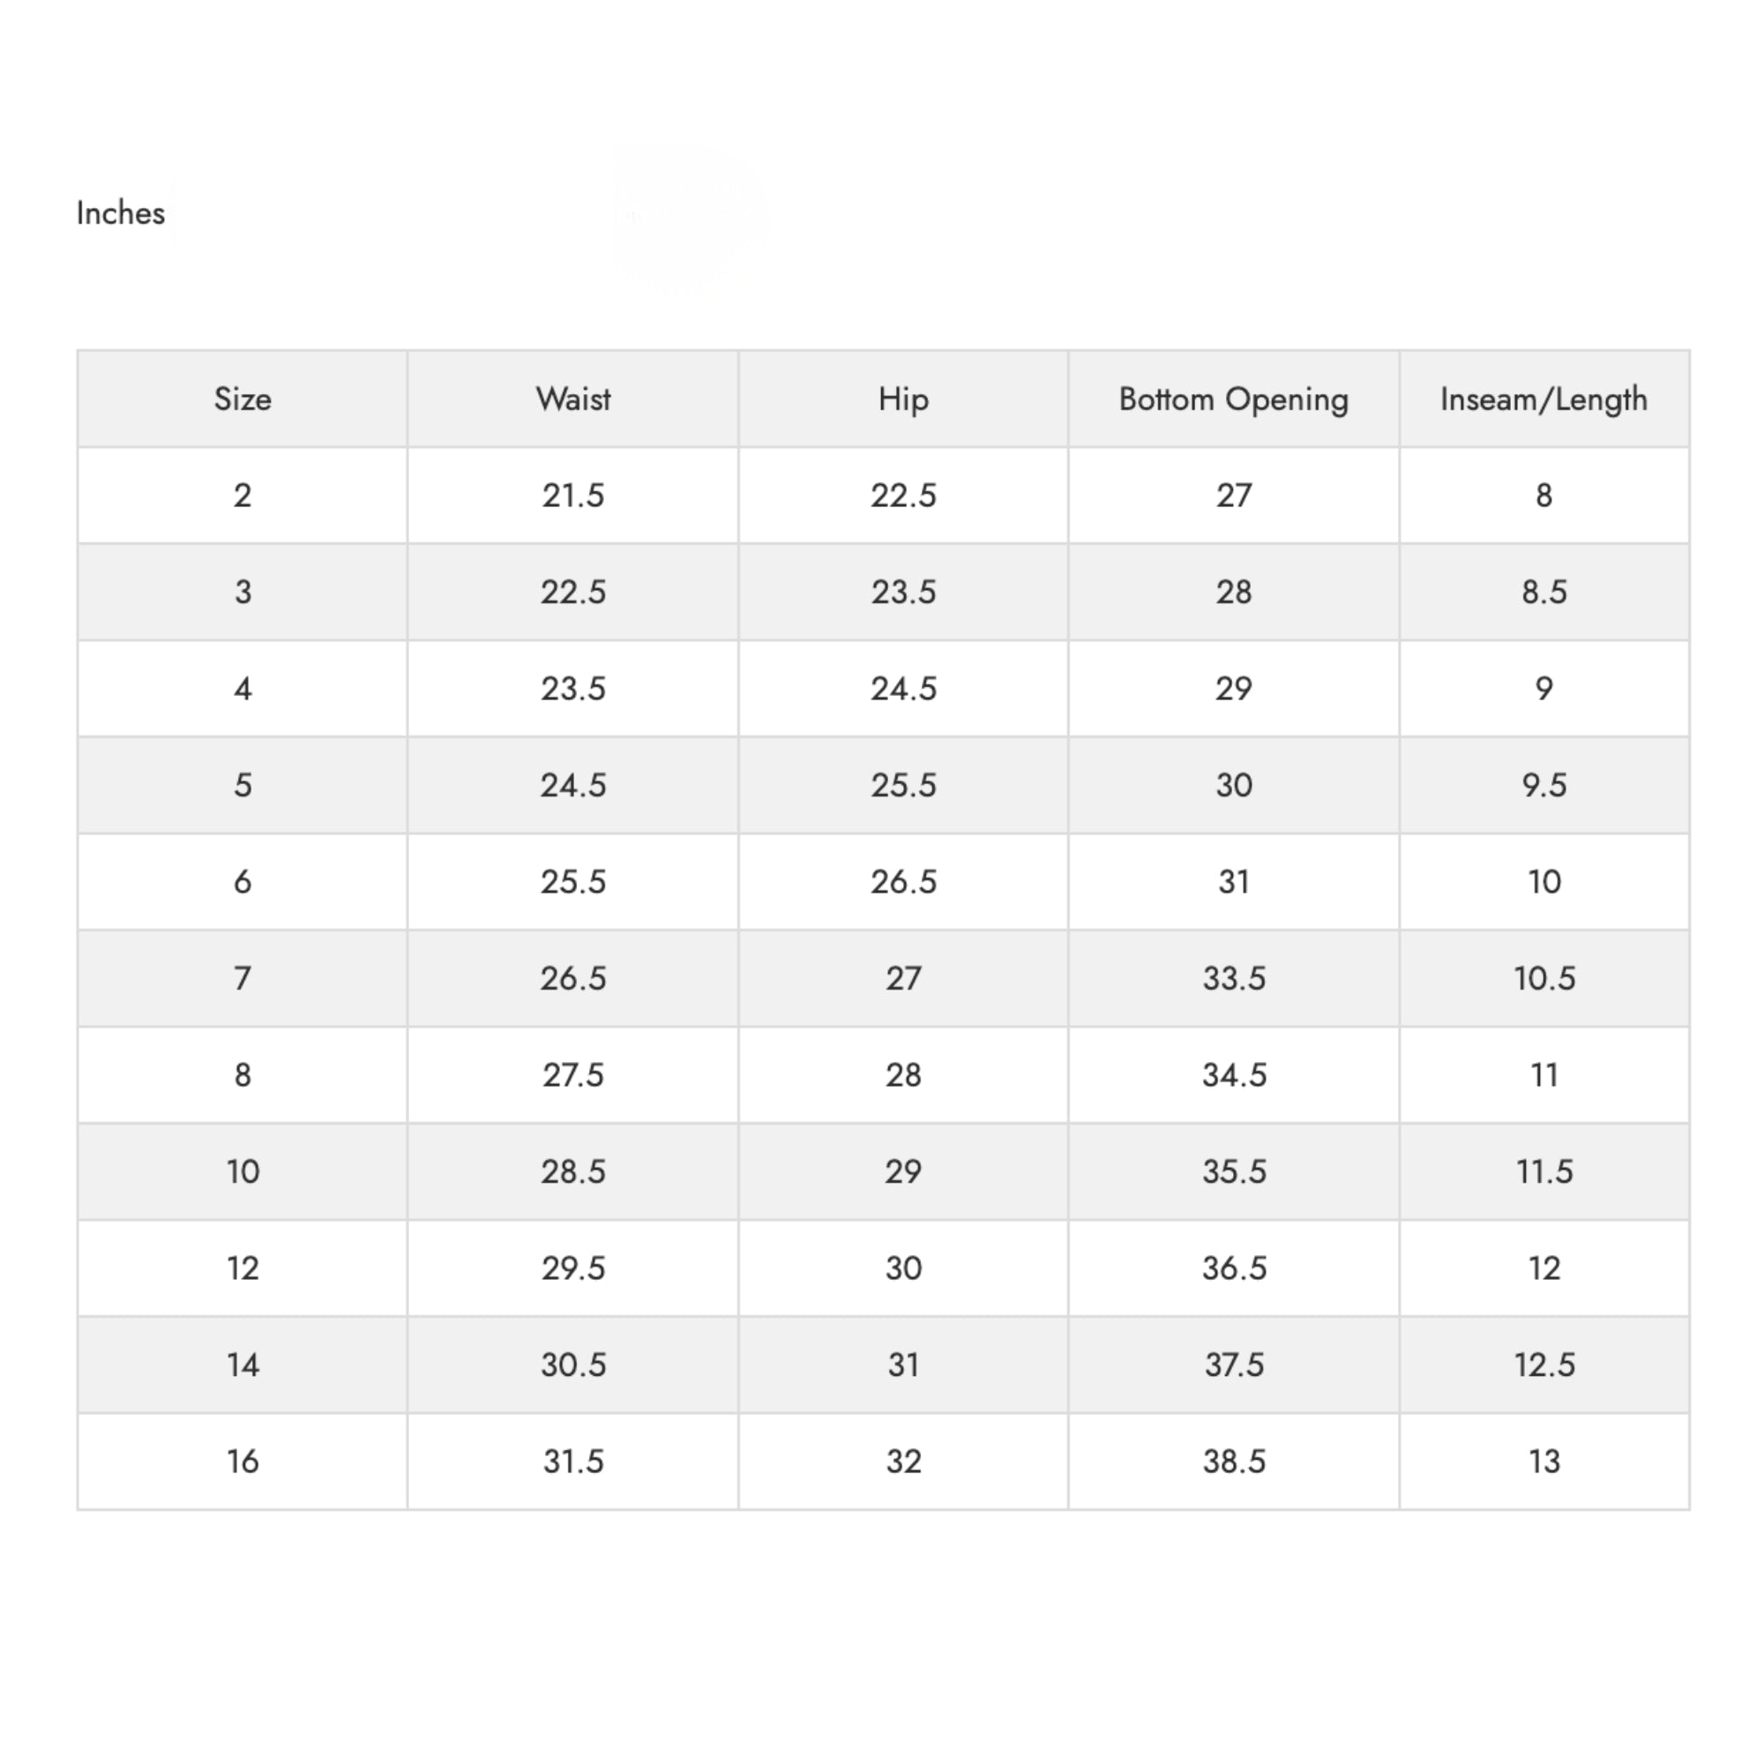Select the Size column header
Image resolution: width=1764 pixels, height=1764 pixels.
click(x=243, y=399)
